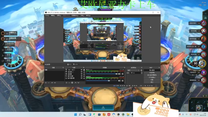The image size is (208, 117).
Task: Click the 约德尔人 trait in the game
Action: [9, 33]
